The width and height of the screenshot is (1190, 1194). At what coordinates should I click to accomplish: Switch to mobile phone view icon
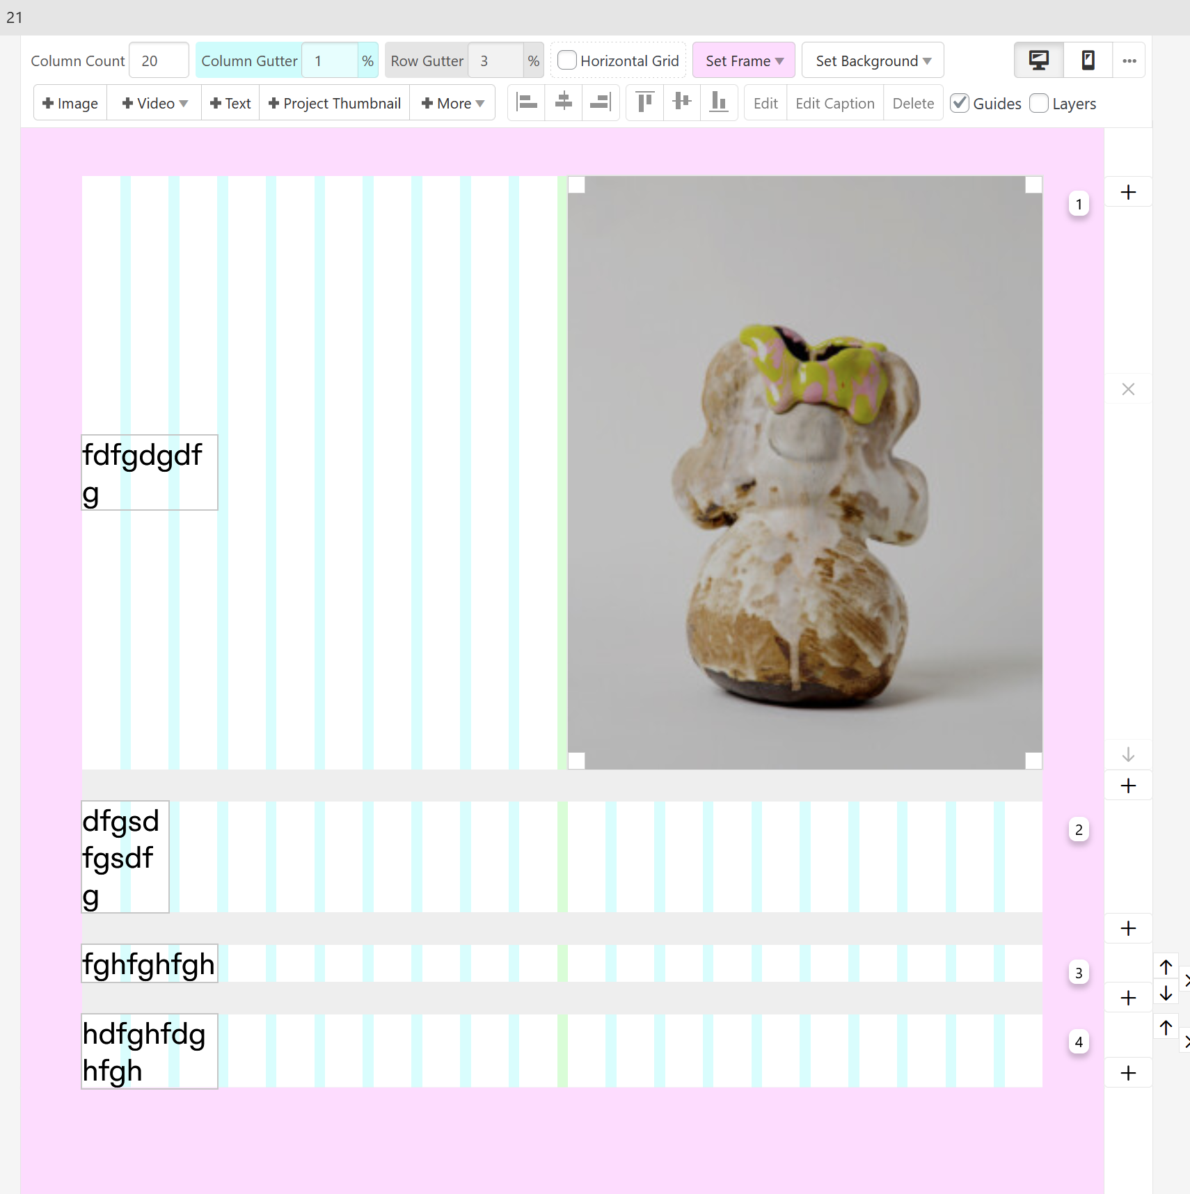[x=1088, y=61]
